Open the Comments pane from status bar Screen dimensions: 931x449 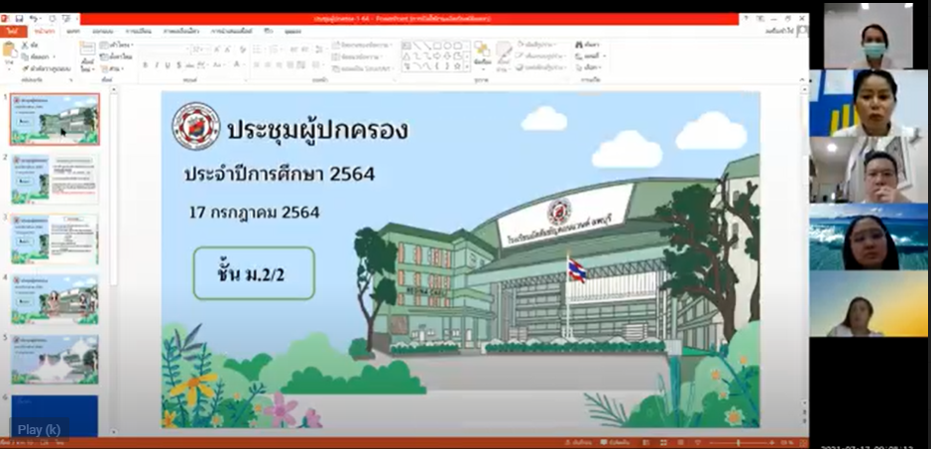[615, 442]
